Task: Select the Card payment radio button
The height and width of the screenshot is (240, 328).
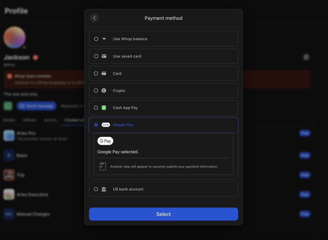Action: pos(96,73)
